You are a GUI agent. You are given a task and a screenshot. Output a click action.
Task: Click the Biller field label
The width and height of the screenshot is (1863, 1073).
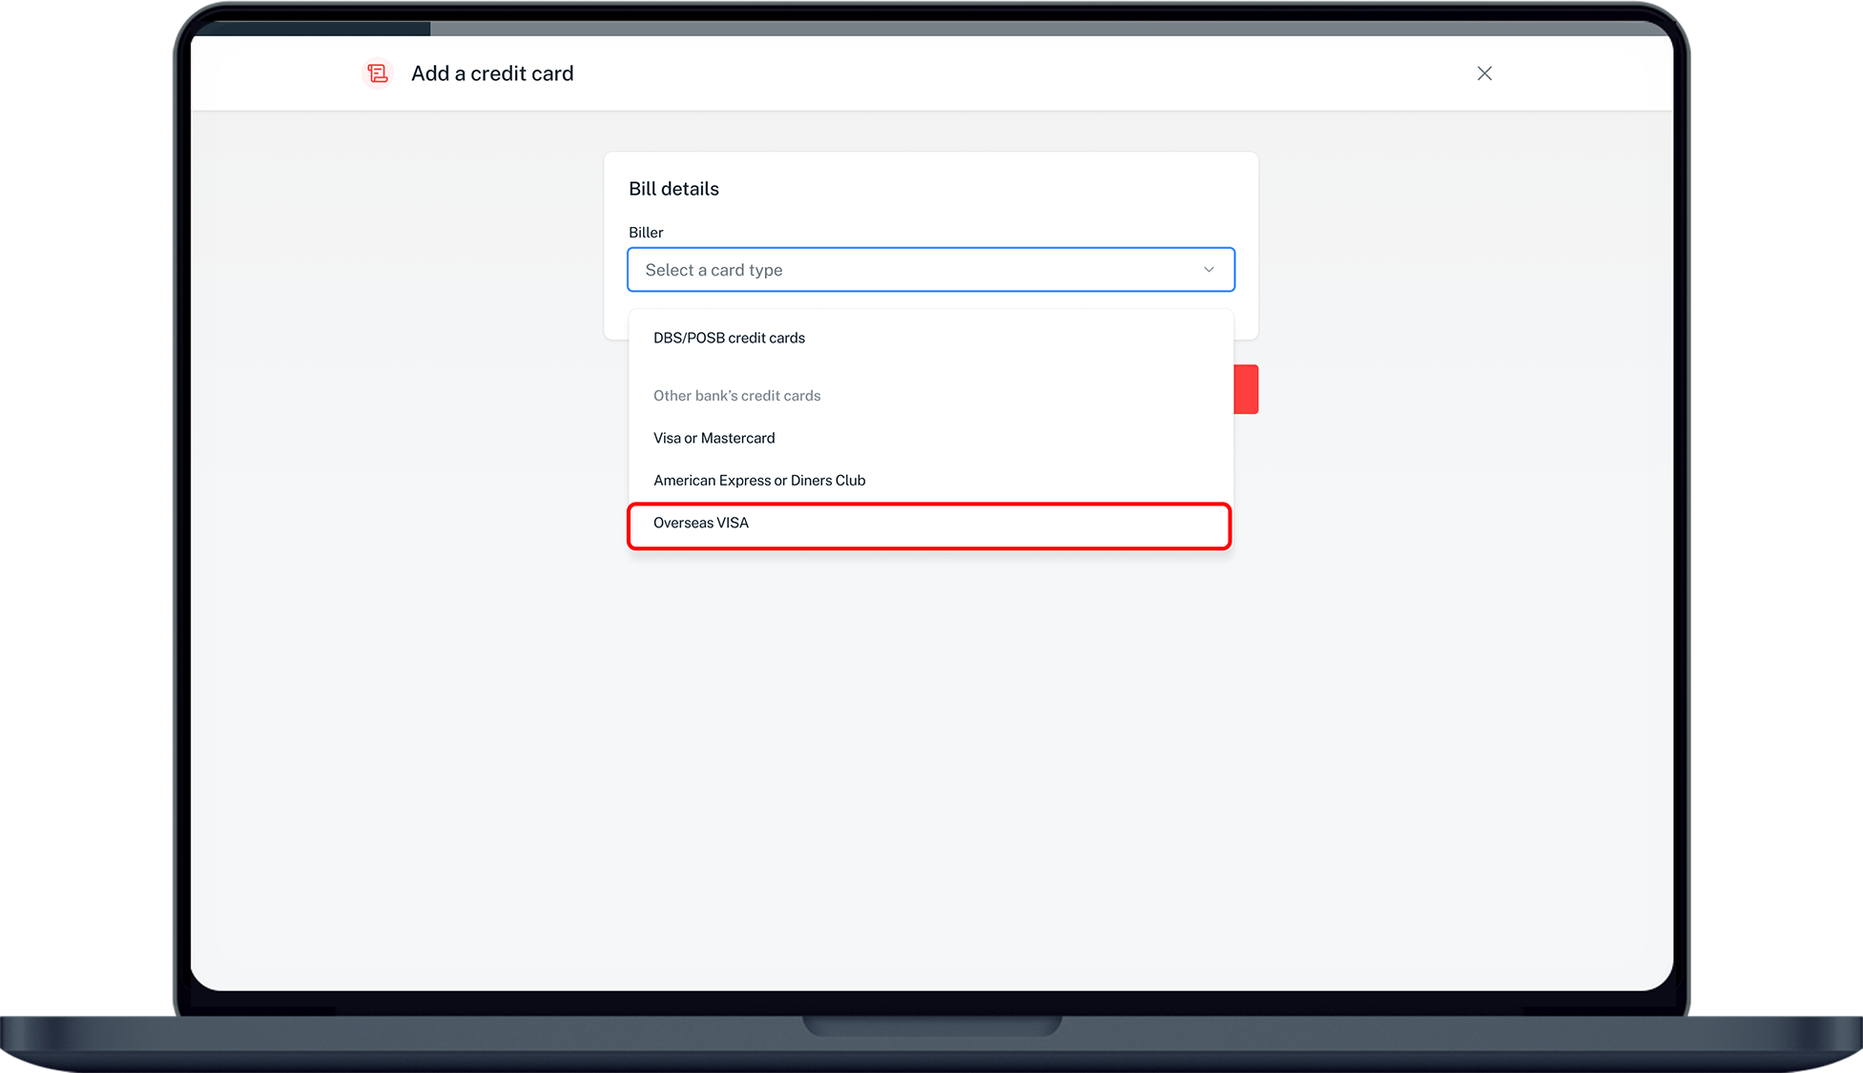[x=646, y=233]
